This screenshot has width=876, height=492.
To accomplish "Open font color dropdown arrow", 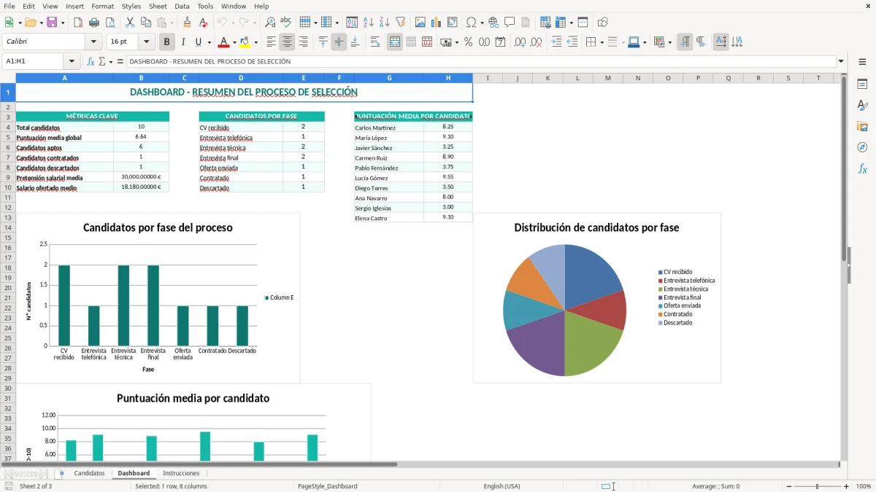I will coord(234,42).
